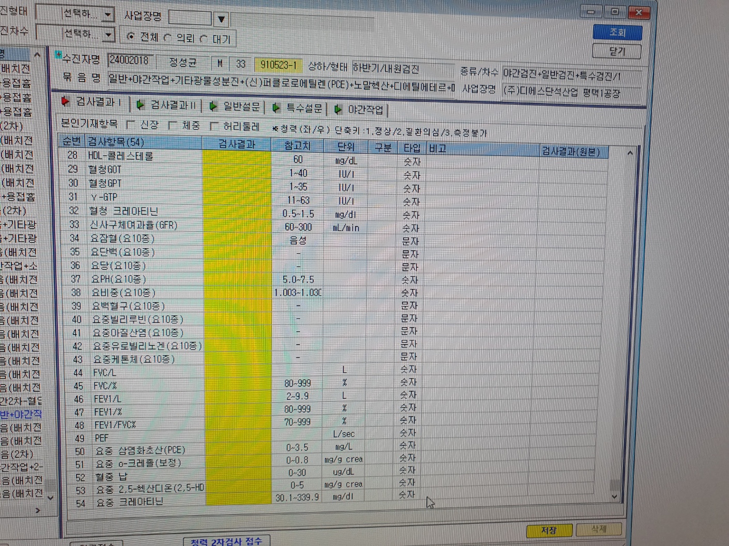Image resolution: width=729 pixels, height=546 pixels.
Task: Expand the top 선택하... combo box
Action: pos(107,14)
